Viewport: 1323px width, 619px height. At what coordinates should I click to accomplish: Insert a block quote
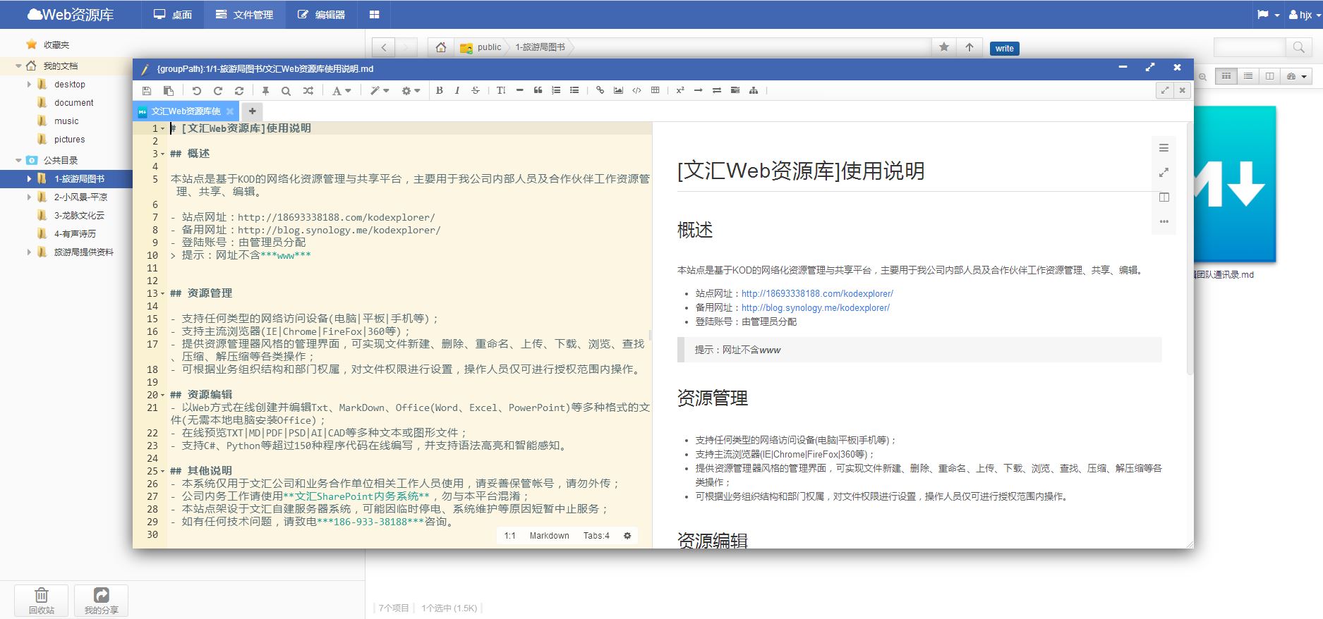point(538,90)
